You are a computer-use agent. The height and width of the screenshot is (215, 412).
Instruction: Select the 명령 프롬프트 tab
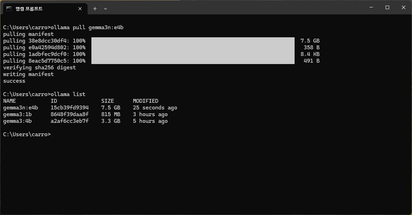coord(45,9)
